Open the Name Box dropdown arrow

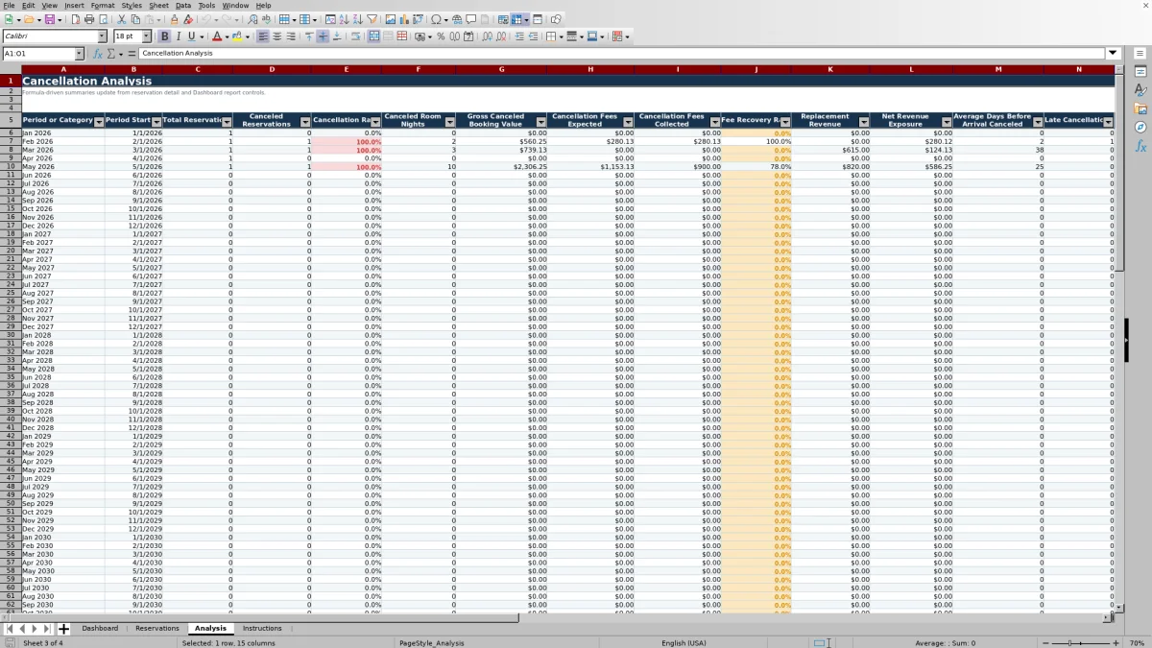coord(79,54)
